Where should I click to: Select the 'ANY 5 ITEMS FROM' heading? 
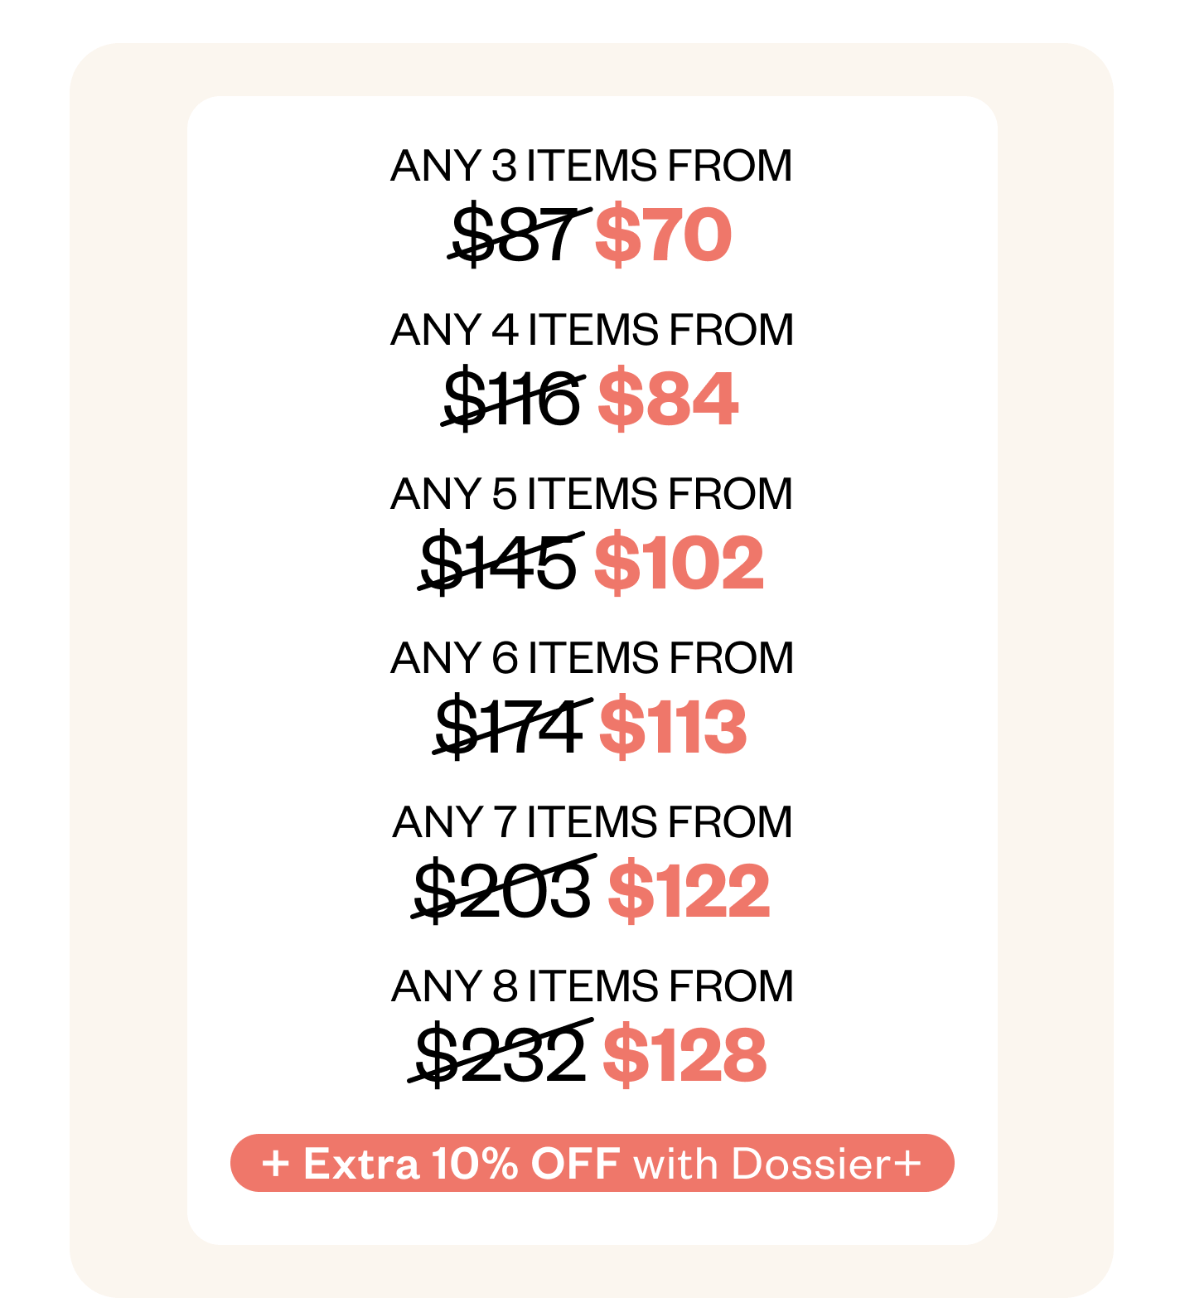click(x=592, y=494)
